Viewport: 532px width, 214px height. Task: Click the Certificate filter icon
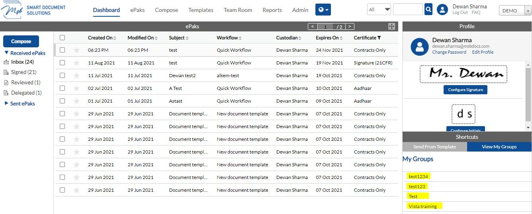(379, 38)
